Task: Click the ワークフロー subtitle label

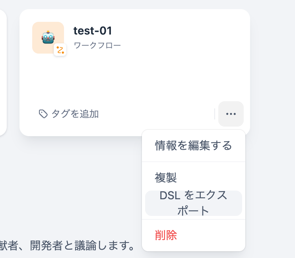Action: pos(97,45)
